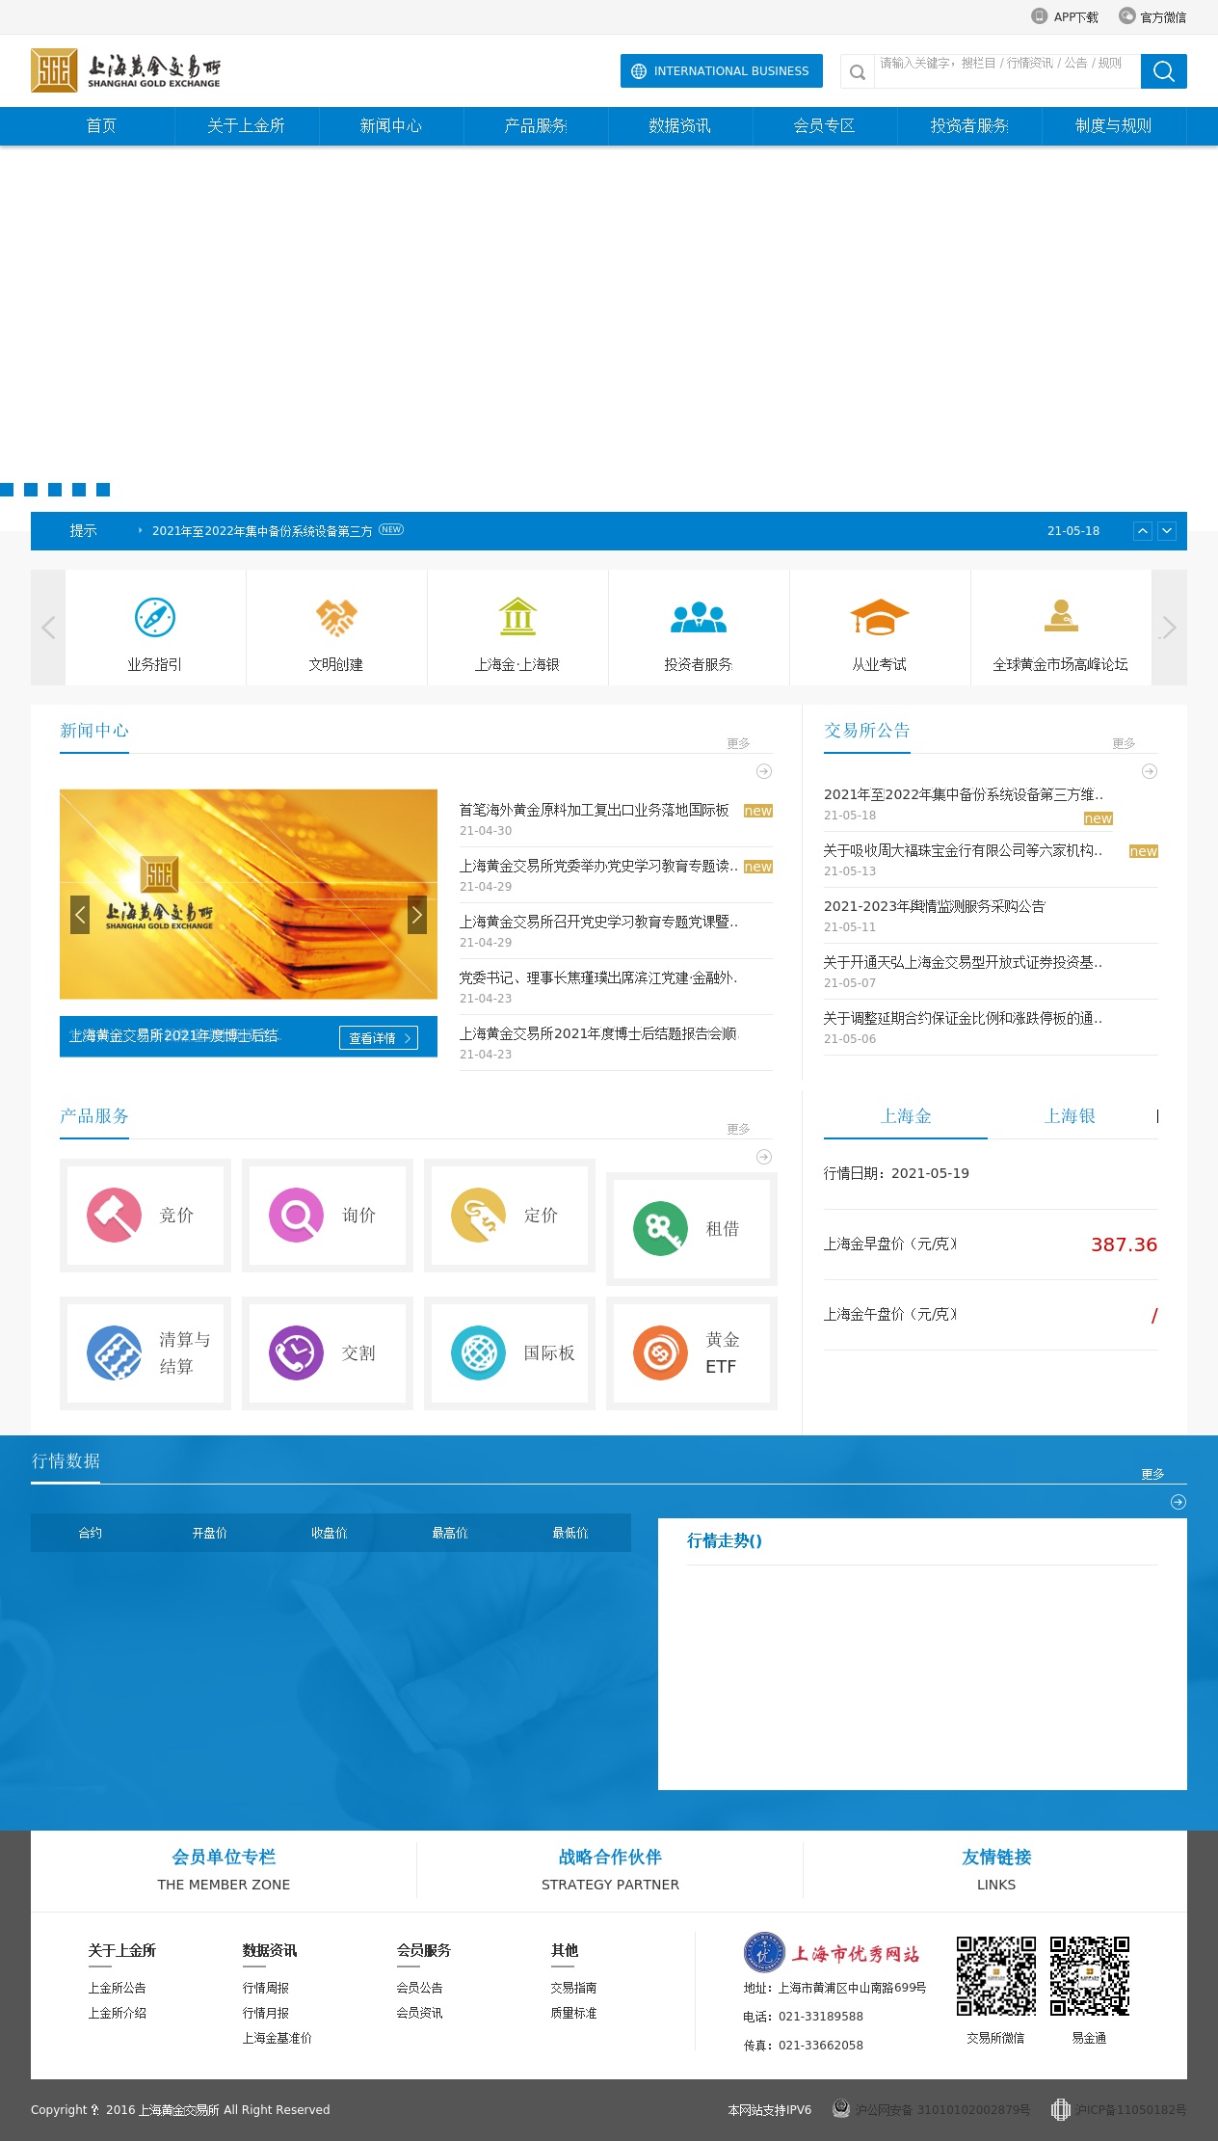Image resolution: width=1218 pixels, height=2141 pixels.
Task: Slide quick links carousel left
Action: pyautogui.click(x=48, y=628)
